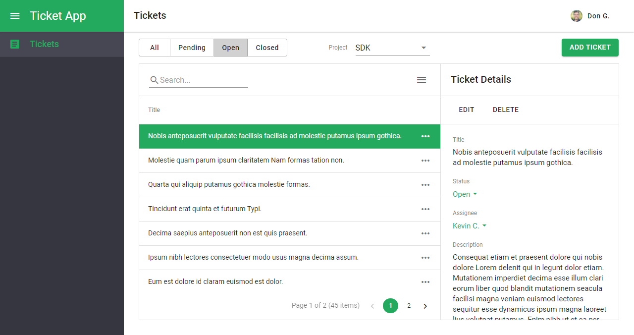Open the Project SDK dropdown
The image size is (634, 335).
click(x=392, y=48)
